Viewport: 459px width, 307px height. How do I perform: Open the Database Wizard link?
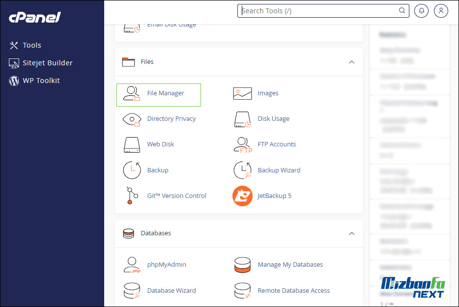(x=172, y=290)
